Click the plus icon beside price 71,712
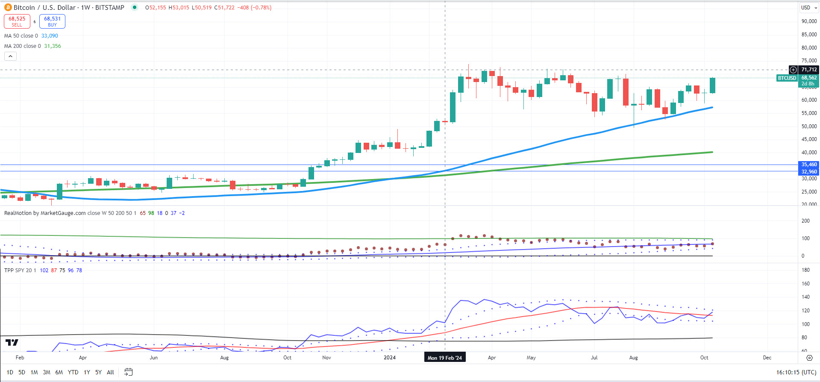The width and height of the screenshot is (820, 382). pos(793,70)
